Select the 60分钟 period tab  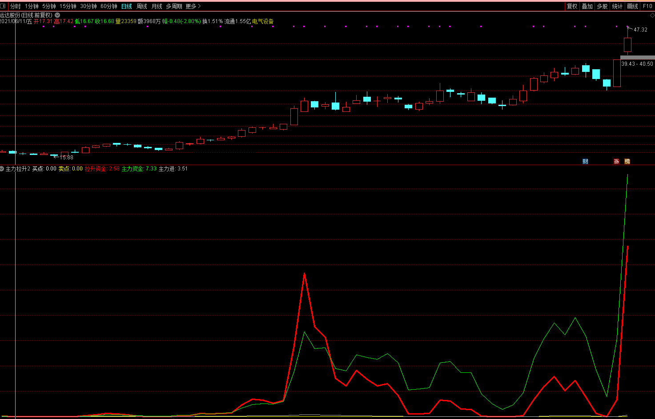[x=109, y=6]
